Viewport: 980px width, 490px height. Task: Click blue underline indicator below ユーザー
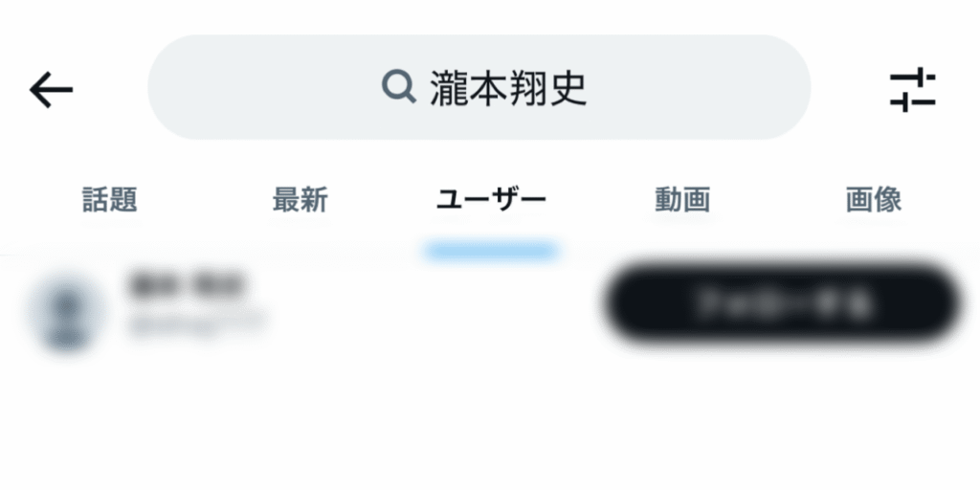[491, 252]
